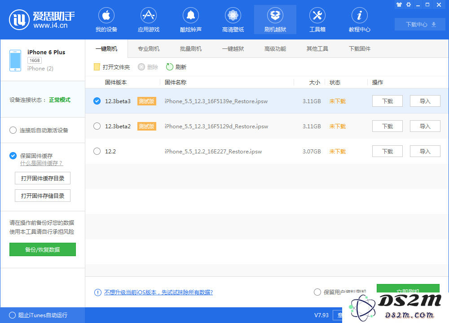
Task: Download the 12.3beta2 firmware
Action: [x=387, y=126]
